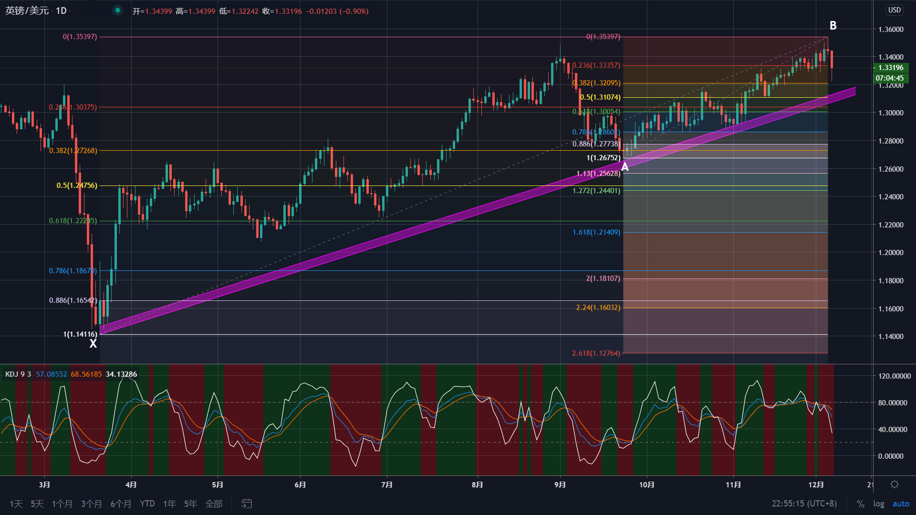Click the green market status dot
916x515 pixels.
tap(117, 10)
